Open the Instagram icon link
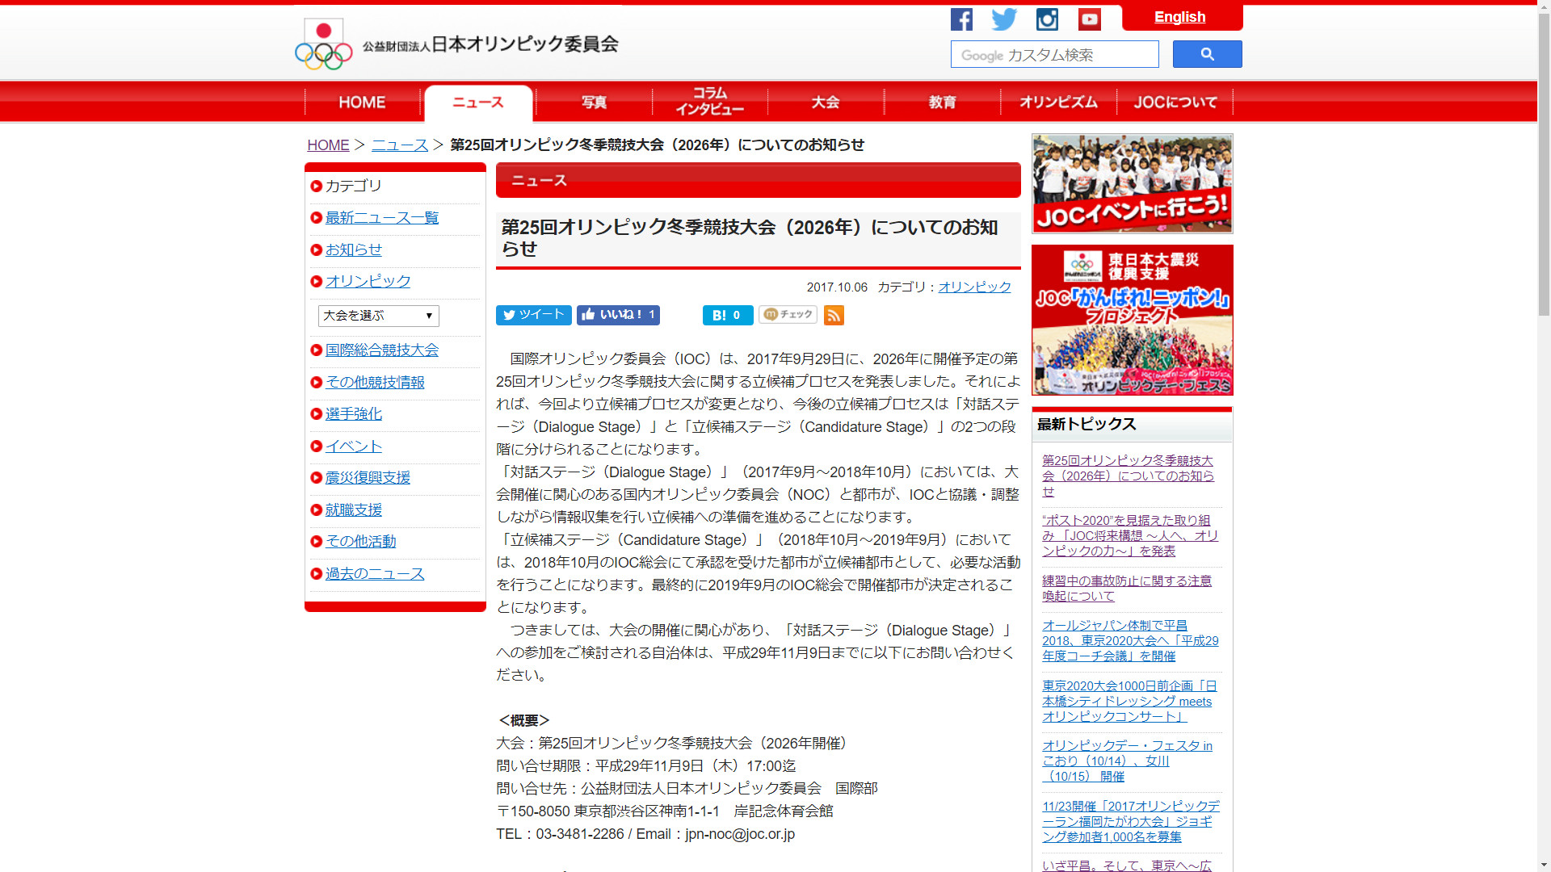Viewport: 1551px width, 872px height. point(1047,19)
